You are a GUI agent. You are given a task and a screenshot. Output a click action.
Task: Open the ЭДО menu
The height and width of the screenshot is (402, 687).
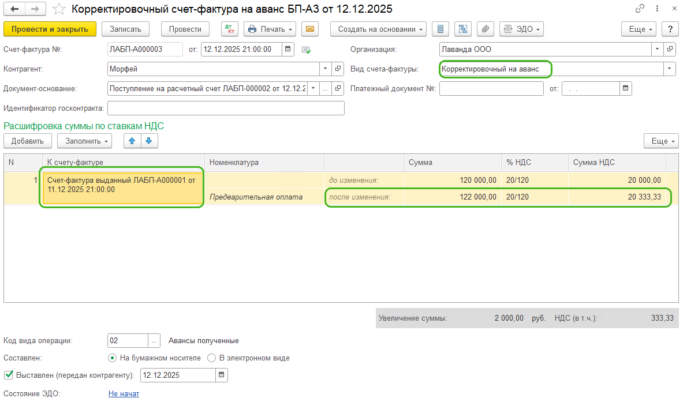coord(521,29)
